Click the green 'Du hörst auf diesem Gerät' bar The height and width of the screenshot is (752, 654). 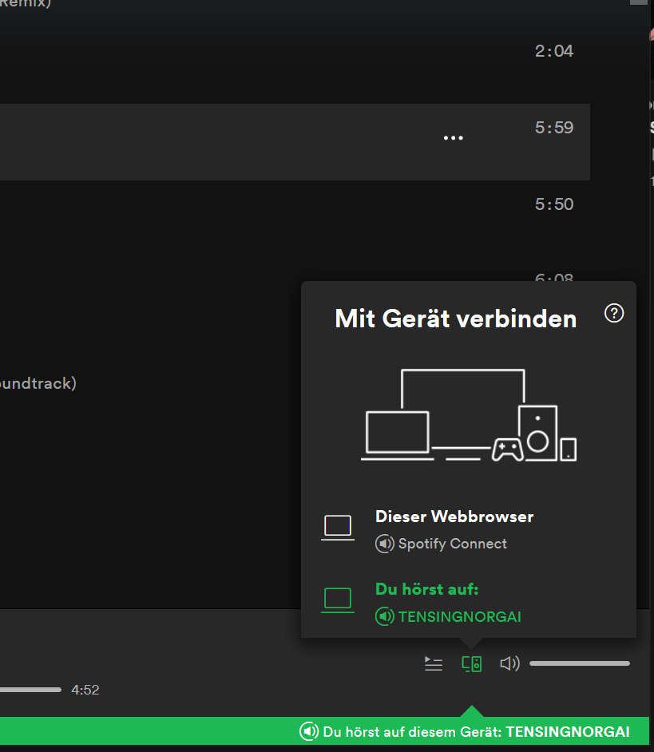[324, 731]
